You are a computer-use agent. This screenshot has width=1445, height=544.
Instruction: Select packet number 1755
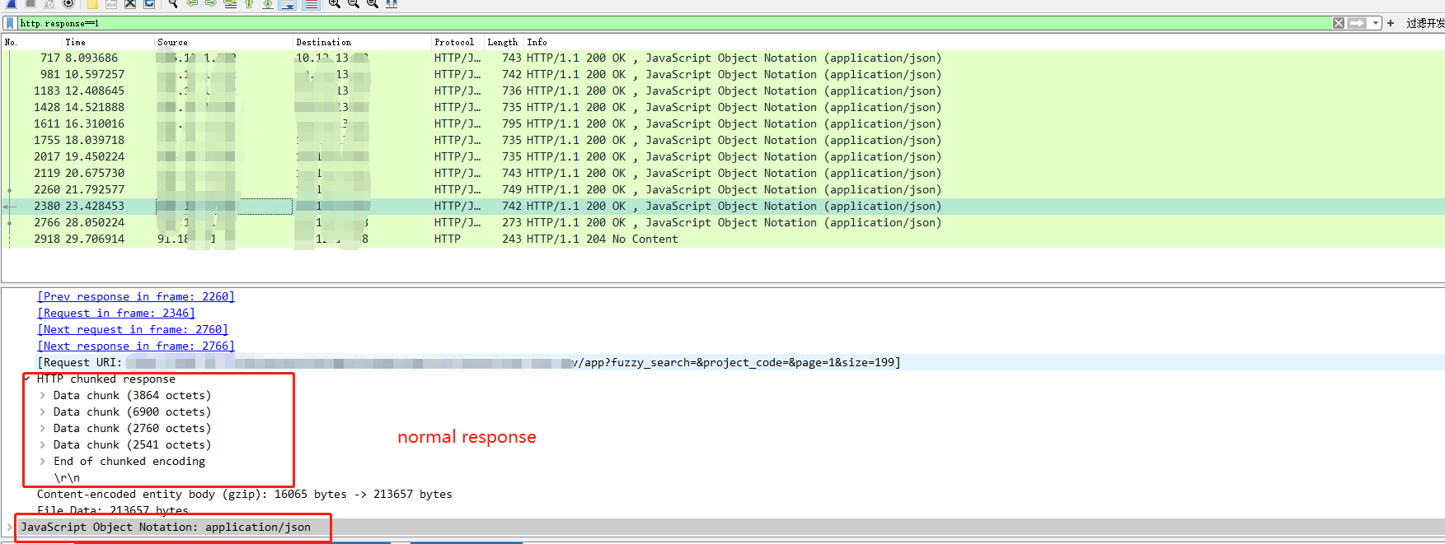click(x=723, y=140)
